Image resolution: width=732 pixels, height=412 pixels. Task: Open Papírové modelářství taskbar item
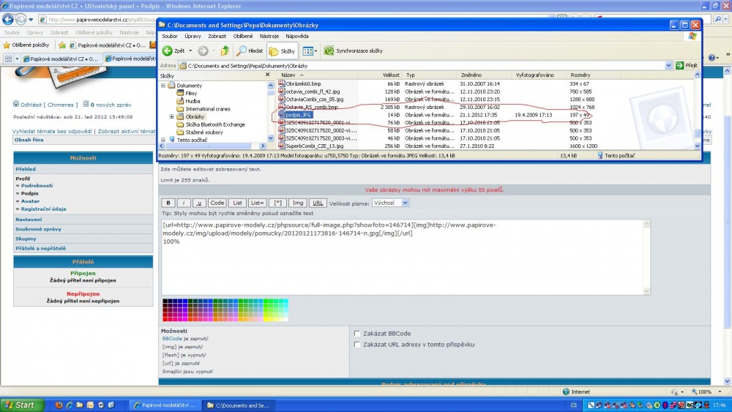pos(165,405)
